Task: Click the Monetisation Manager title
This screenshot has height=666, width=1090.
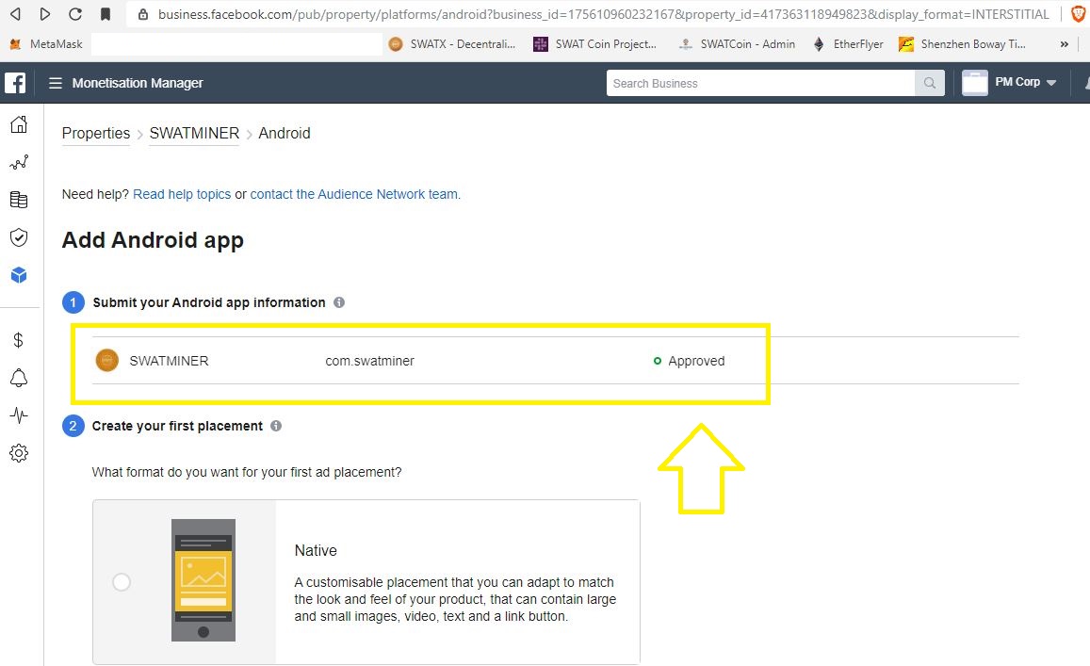Action: (x=138, y=84)
